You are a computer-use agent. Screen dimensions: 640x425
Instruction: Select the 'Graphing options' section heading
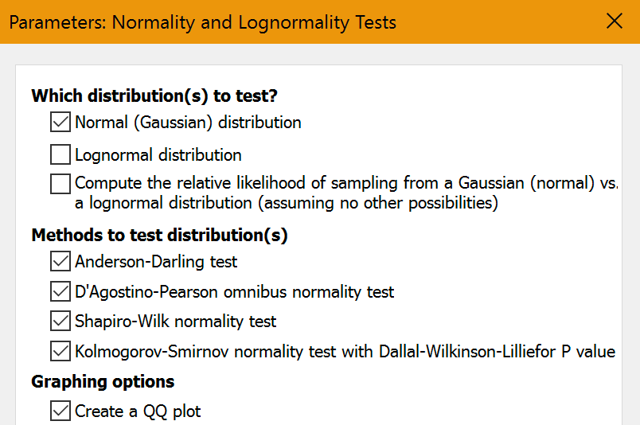[103, 382]
